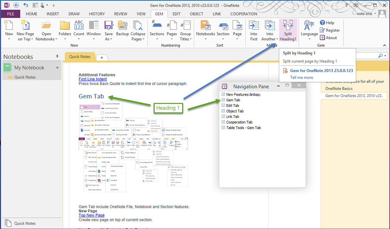Check the Gem Tab item in Navigation Pane
The image size is (390, 229).
click(223, 100)
